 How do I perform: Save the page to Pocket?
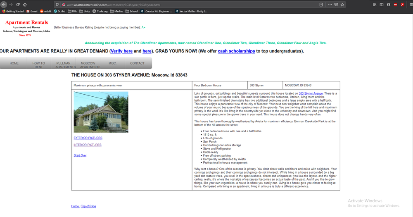[x=335, y=4]
